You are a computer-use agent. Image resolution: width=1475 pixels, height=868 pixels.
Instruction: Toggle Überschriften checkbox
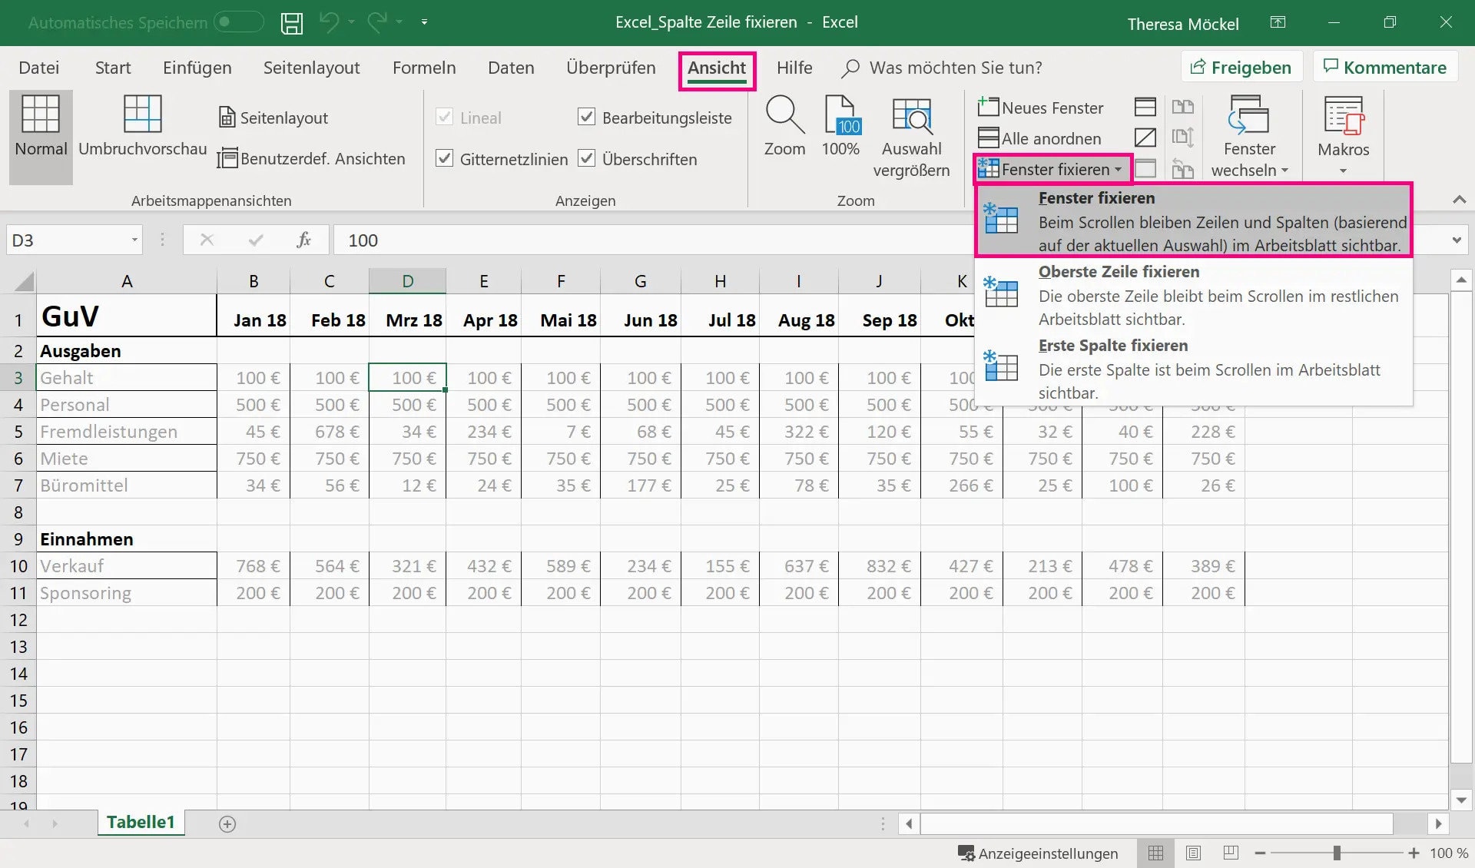pos(586,159)
